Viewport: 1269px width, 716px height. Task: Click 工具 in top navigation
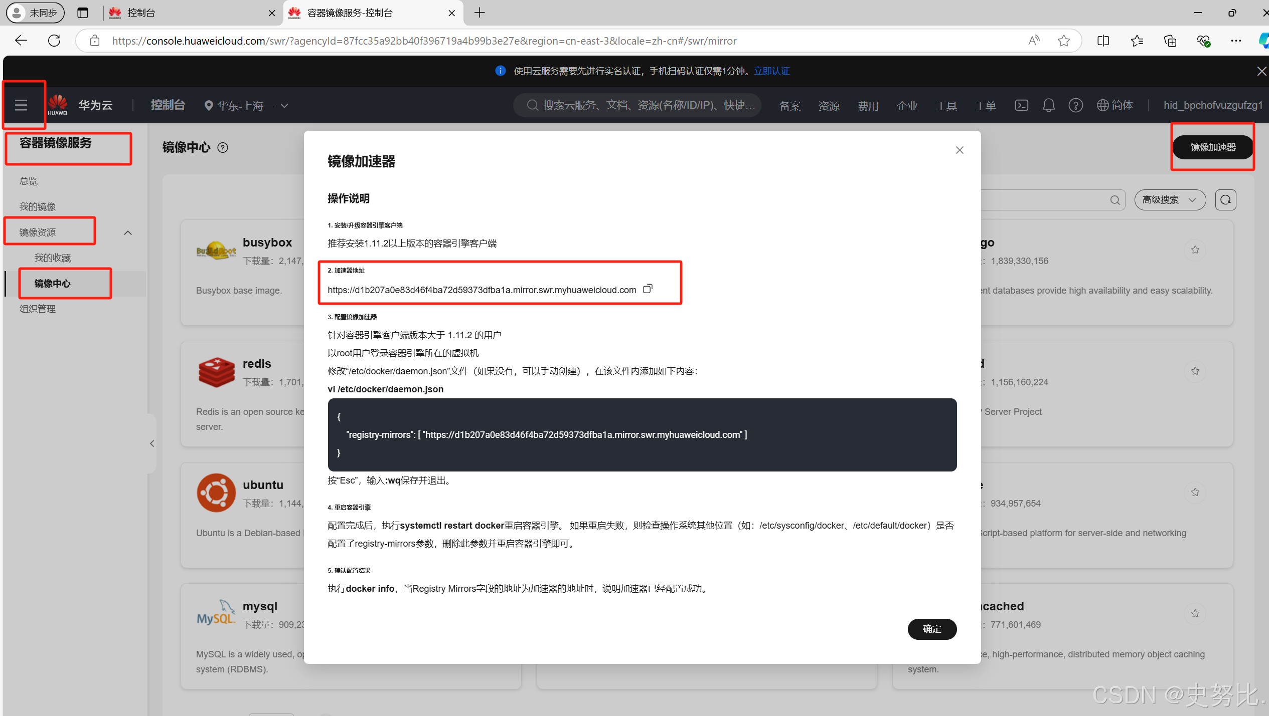pos(946,106)
